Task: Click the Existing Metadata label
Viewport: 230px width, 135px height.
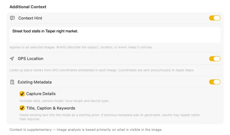Action: 35,82
